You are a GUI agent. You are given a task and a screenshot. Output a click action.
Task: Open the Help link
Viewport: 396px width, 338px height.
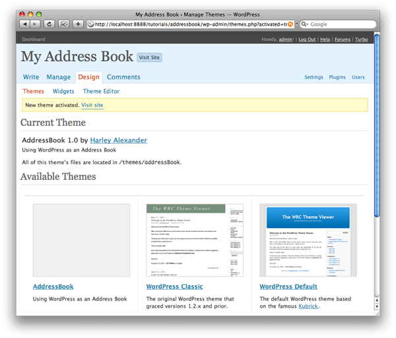325,40
